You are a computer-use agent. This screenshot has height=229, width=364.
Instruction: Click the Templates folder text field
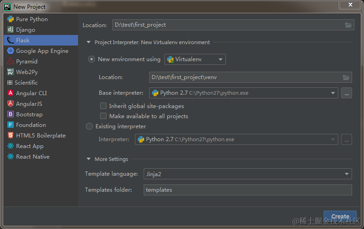coord(248,190)
